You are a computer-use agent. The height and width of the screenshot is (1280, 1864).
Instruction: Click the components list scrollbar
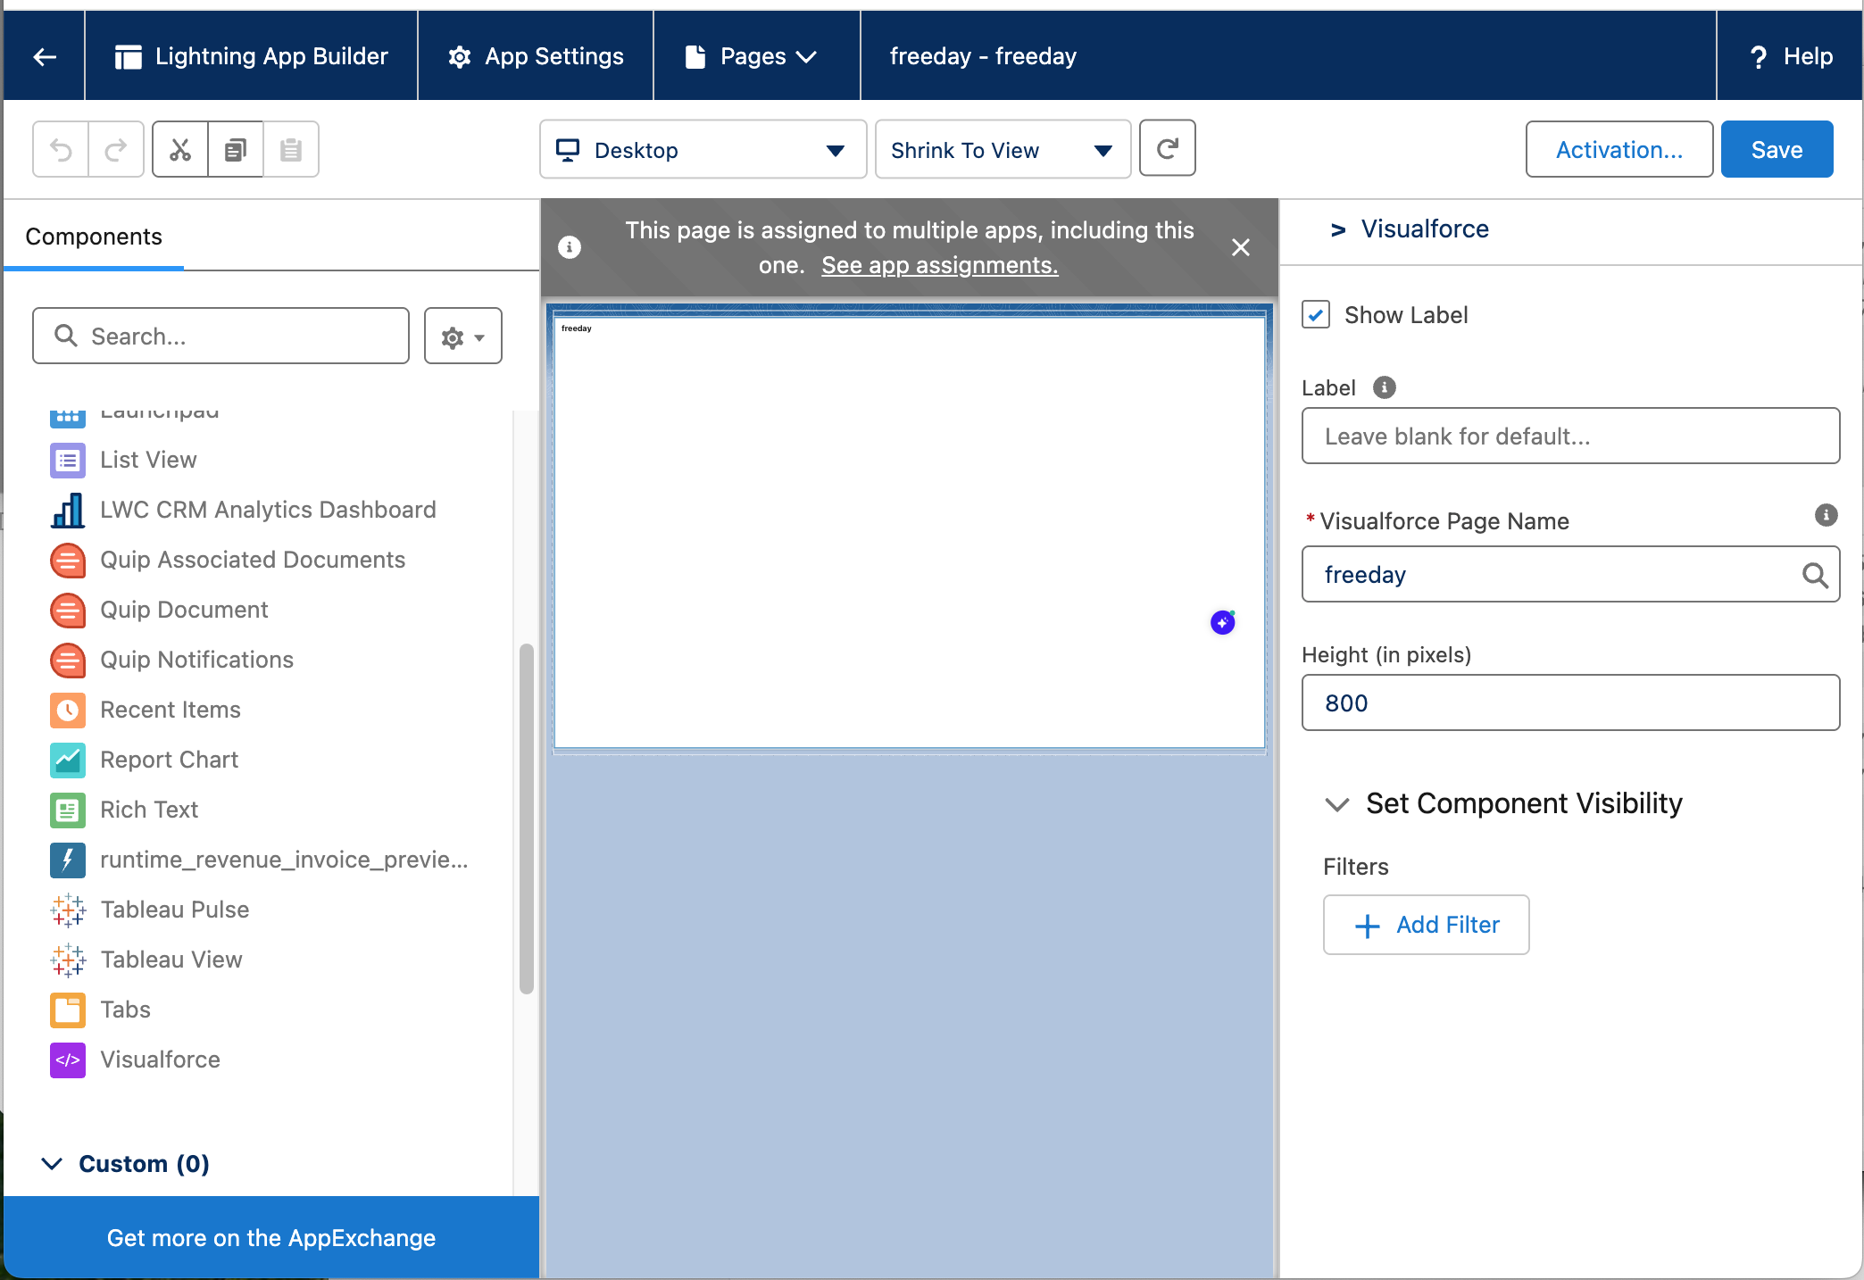click(x=527, y=819)
